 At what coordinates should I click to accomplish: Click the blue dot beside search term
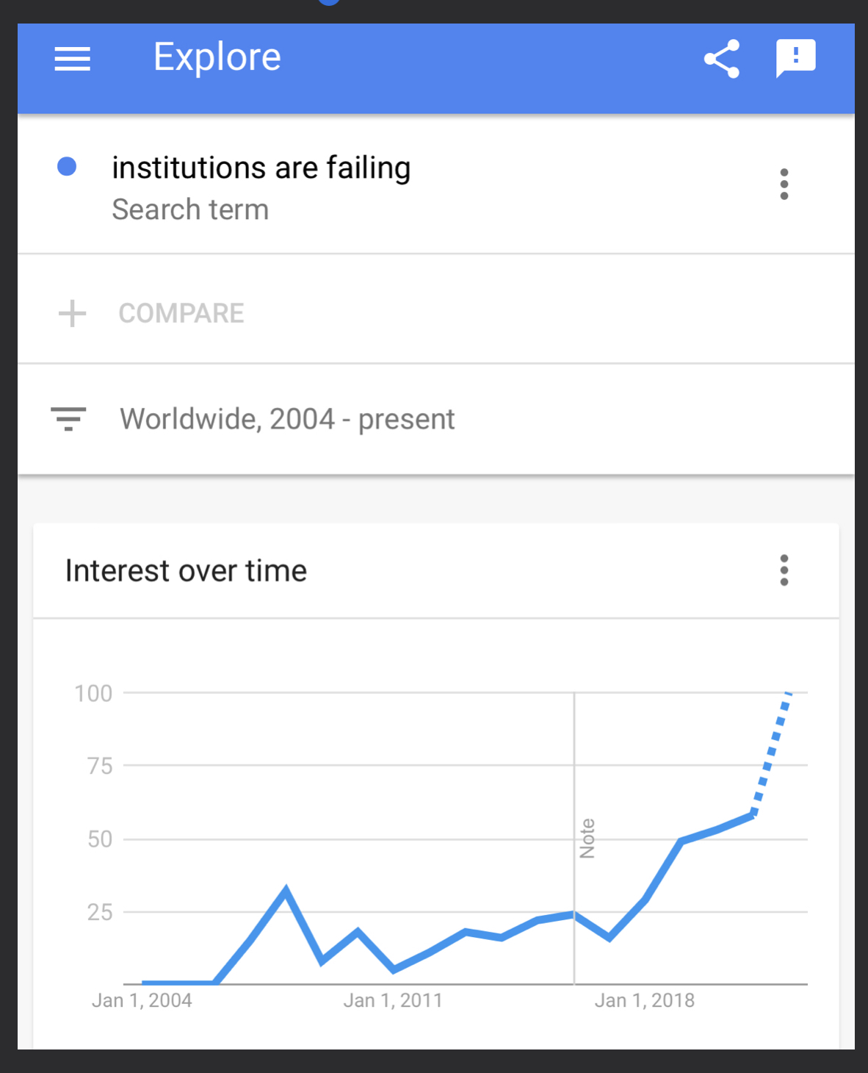click(67, 167)
